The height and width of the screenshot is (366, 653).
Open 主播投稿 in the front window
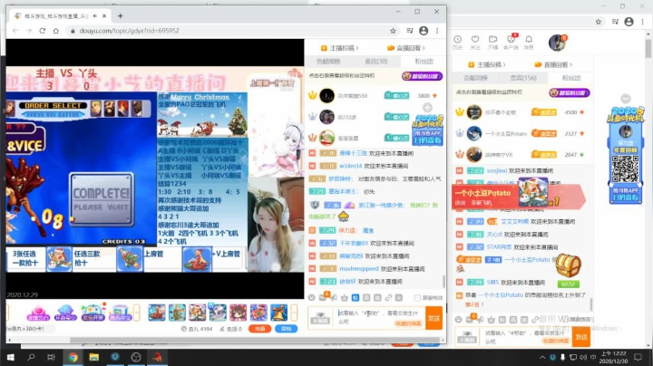[339, 48]
